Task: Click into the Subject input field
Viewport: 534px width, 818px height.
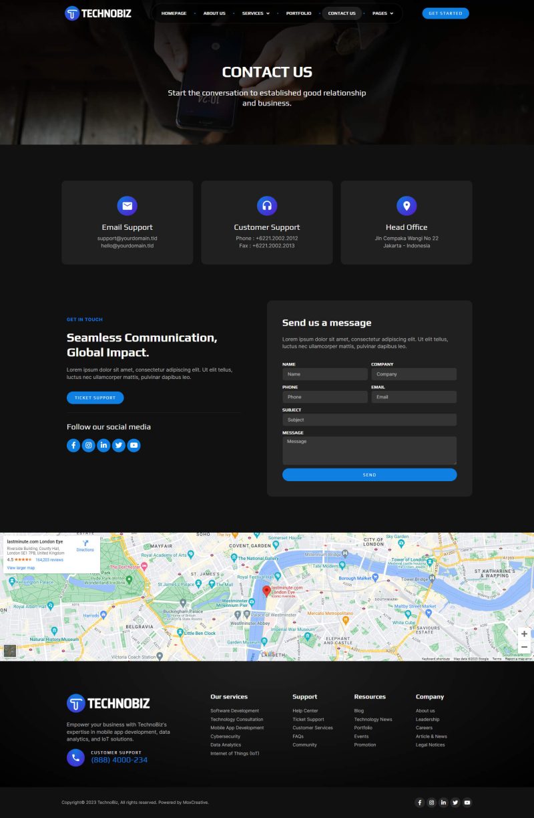Action: (x=369, y=420)
